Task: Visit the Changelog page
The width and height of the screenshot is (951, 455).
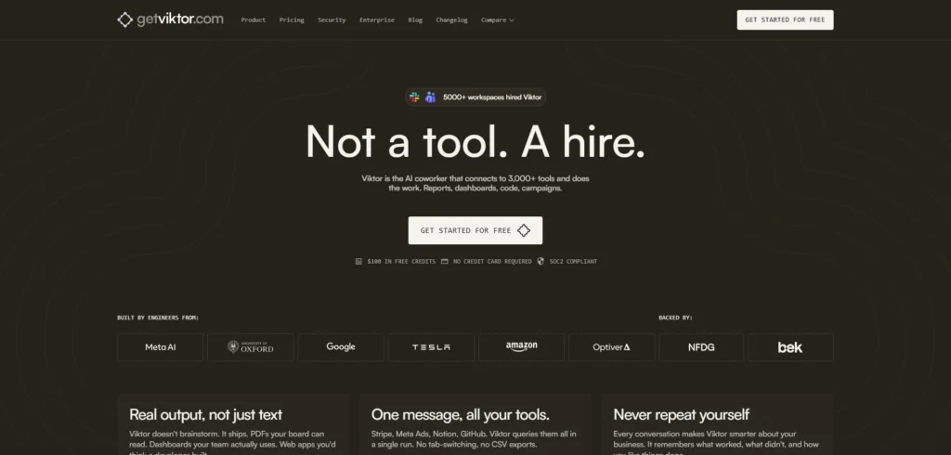Action: [452, 20]
